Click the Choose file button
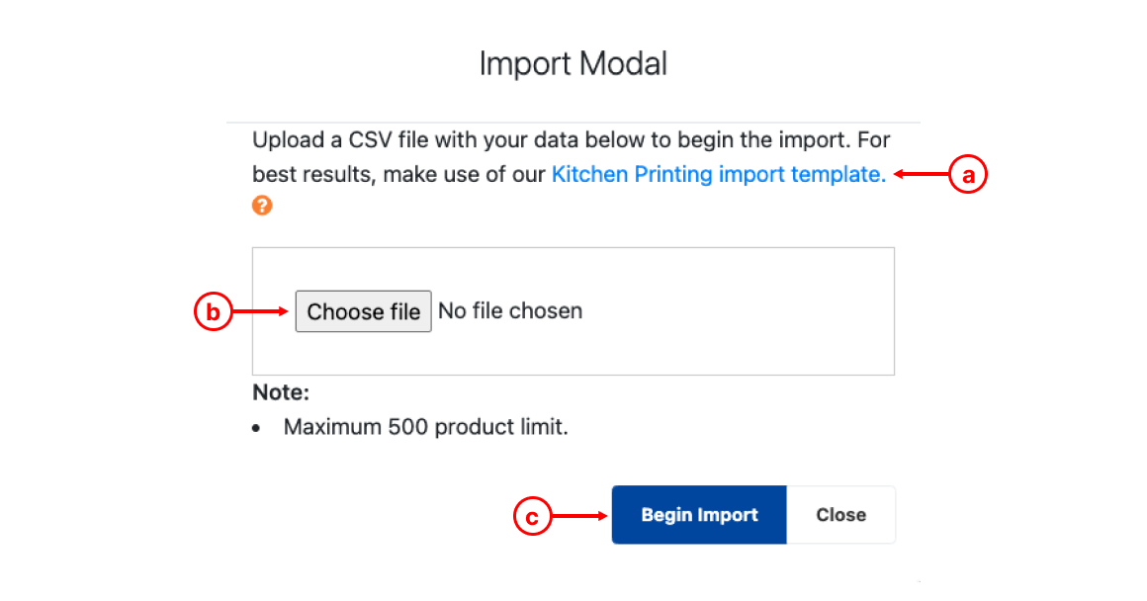Viewport: 1147px width, 601px height. [x=364, y=311]
